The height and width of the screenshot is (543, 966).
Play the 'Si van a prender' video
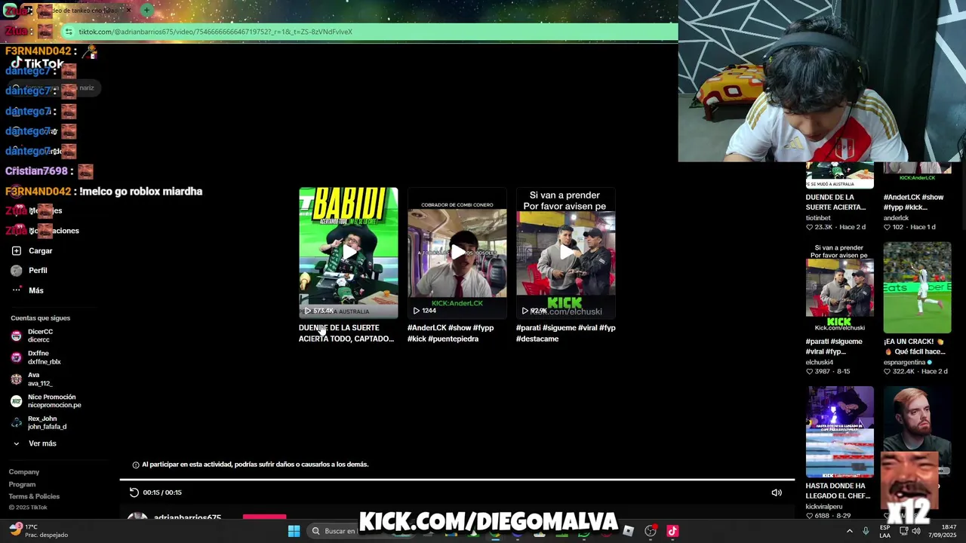(566, 253)
